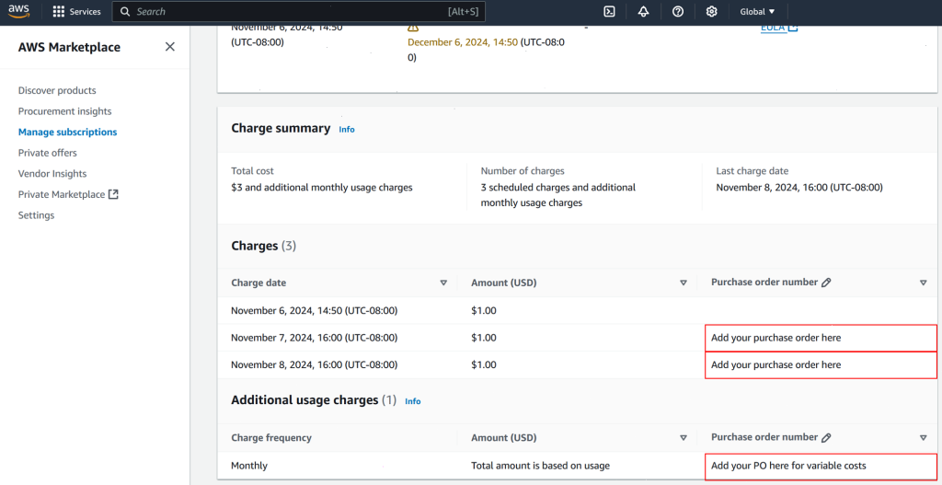
Task: Open Procurement insights in sidebar
Action: point(65,111)
